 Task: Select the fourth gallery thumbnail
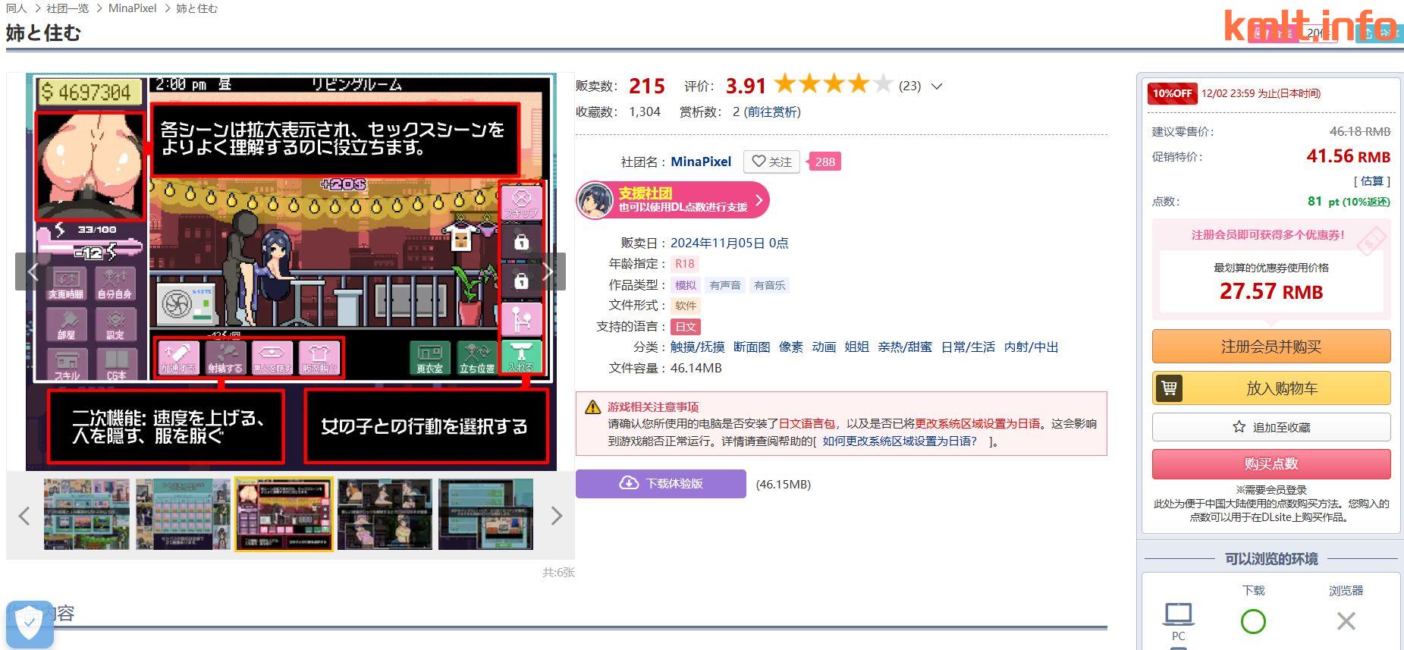coord(385,514)
